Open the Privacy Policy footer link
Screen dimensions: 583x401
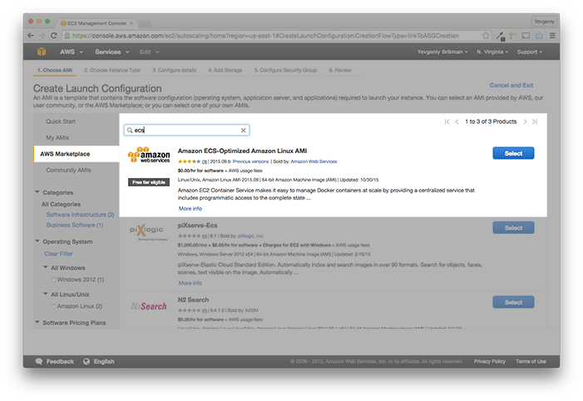click(489, 361)
